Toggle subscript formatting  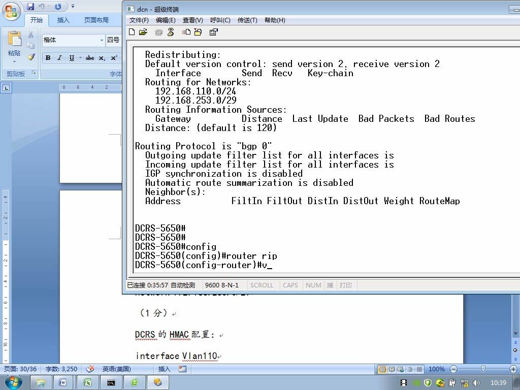coord(102,58)
